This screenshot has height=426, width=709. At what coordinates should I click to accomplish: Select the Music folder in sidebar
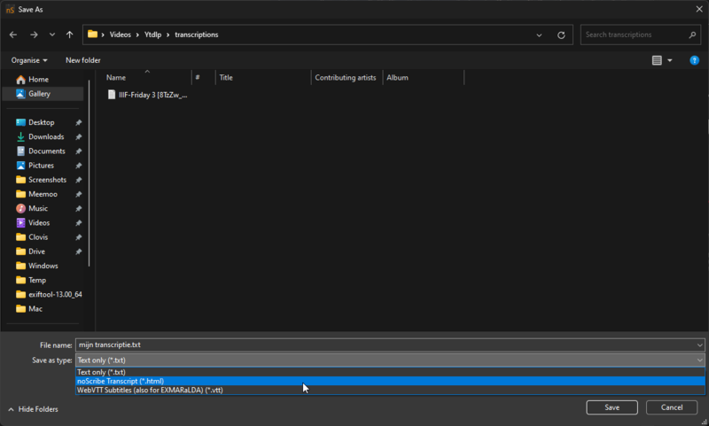pos(38,208)
